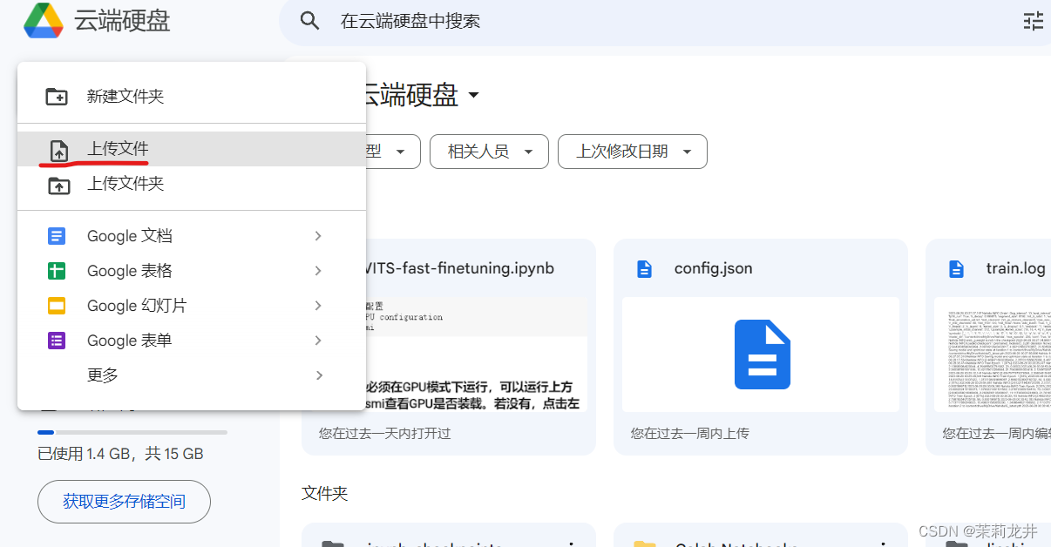Open the config.json file preview thumbnail
This screenshot has height=547, width=1051.
761,355
